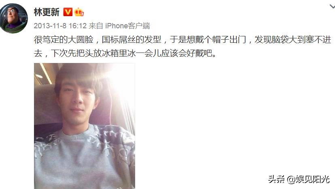Screen dimensions: 335x189
Task: Enlarge the selfie photo thumbnail
Action: 85,126
